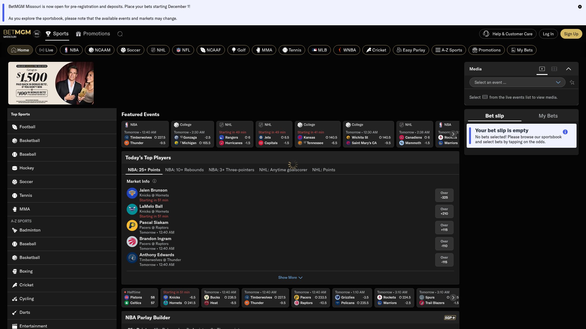Select the NFL pill
The height and width of the screenshot is (329, 586).
coord(183,50)
